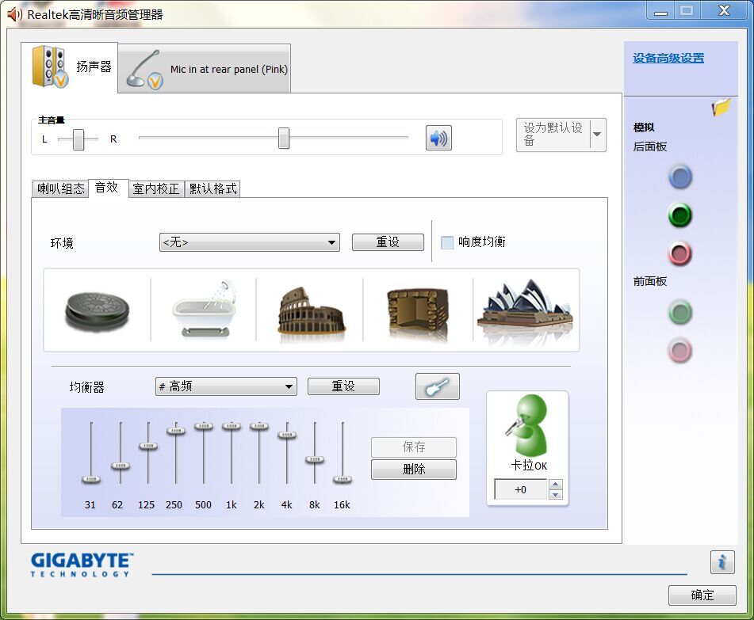Click 重设 next to the environment dropdown

[x=388, y=242]
